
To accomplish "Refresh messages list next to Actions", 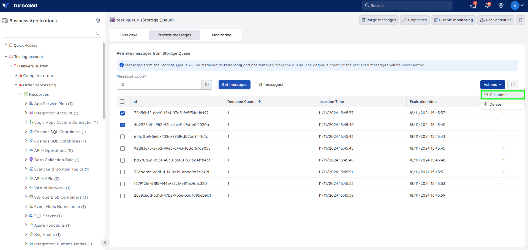I will (513, 85).
